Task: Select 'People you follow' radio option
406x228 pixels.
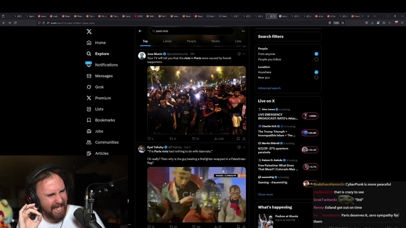Action: pyautogui.click(x=316, y=59)
